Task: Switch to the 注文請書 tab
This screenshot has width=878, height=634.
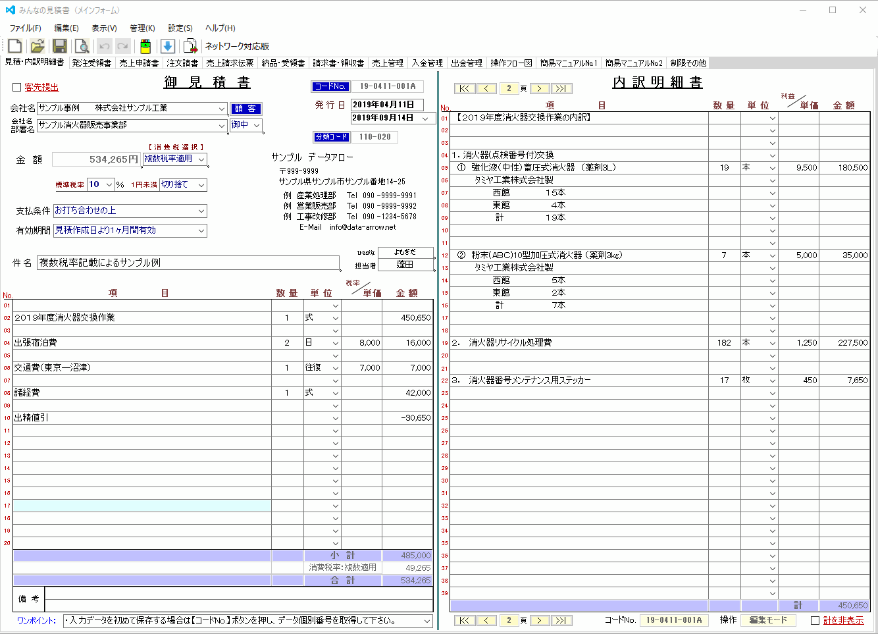Action: pos(182,63)
